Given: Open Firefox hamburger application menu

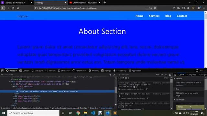Looking at the screenshot, I should click(x=204, y=8).
